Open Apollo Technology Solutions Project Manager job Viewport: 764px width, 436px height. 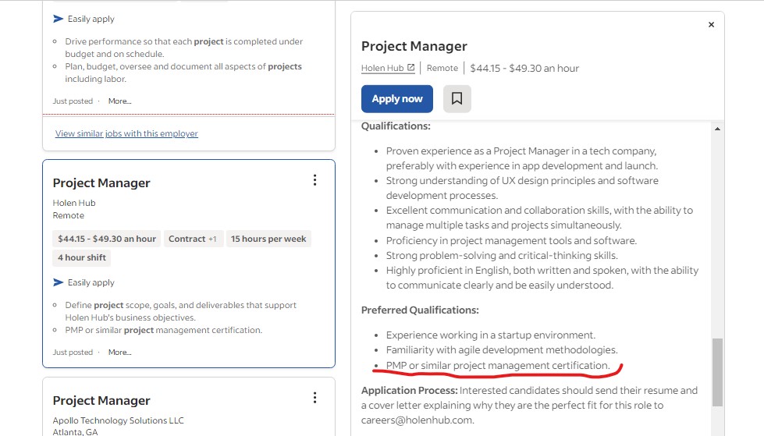click(x=101, y=400)
